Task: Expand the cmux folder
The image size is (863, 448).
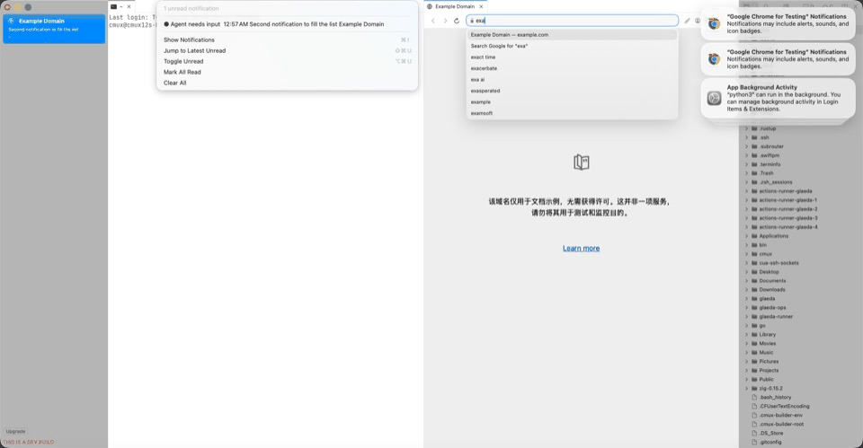Action: pos(747,254)
